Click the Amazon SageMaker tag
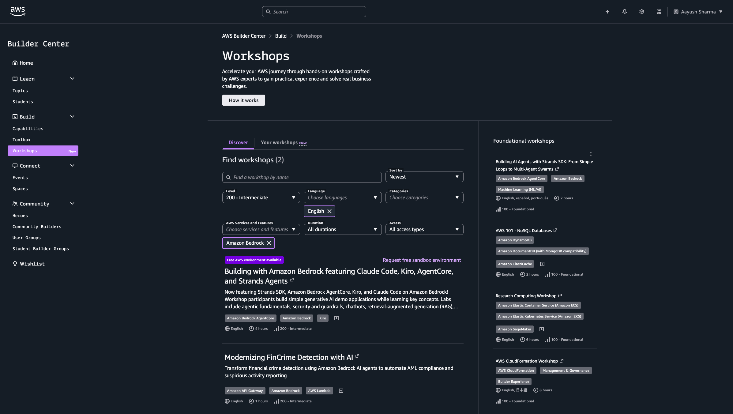The height and width of the screenshot is (414, 733). click(x=515, y=329)
